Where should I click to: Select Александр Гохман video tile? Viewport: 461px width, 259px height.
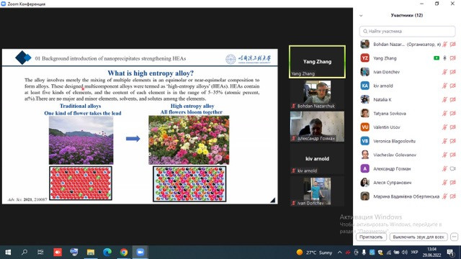[x=317, y=127]
